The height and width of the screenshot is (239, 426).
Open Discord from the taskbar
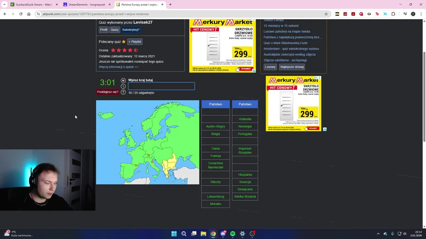pos(223,234)
